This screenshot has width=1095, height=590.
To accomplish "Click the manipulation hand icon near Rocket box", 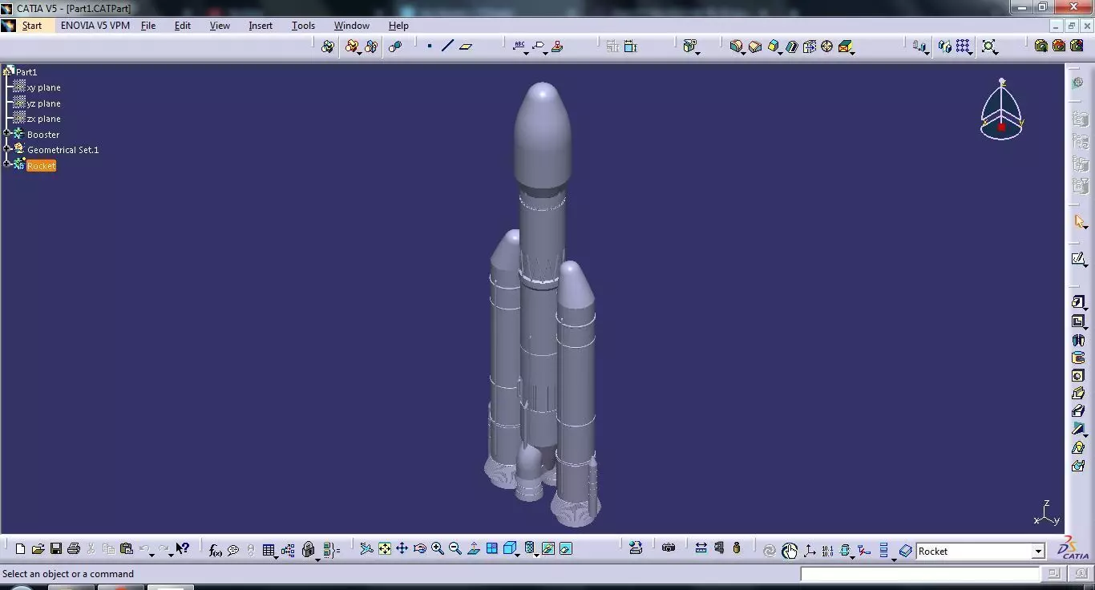I will 790,551.
